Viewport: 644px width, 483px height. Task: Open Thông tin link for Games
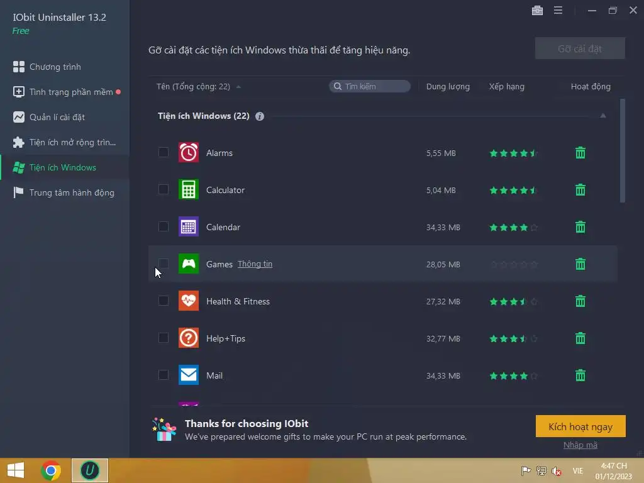255,264
